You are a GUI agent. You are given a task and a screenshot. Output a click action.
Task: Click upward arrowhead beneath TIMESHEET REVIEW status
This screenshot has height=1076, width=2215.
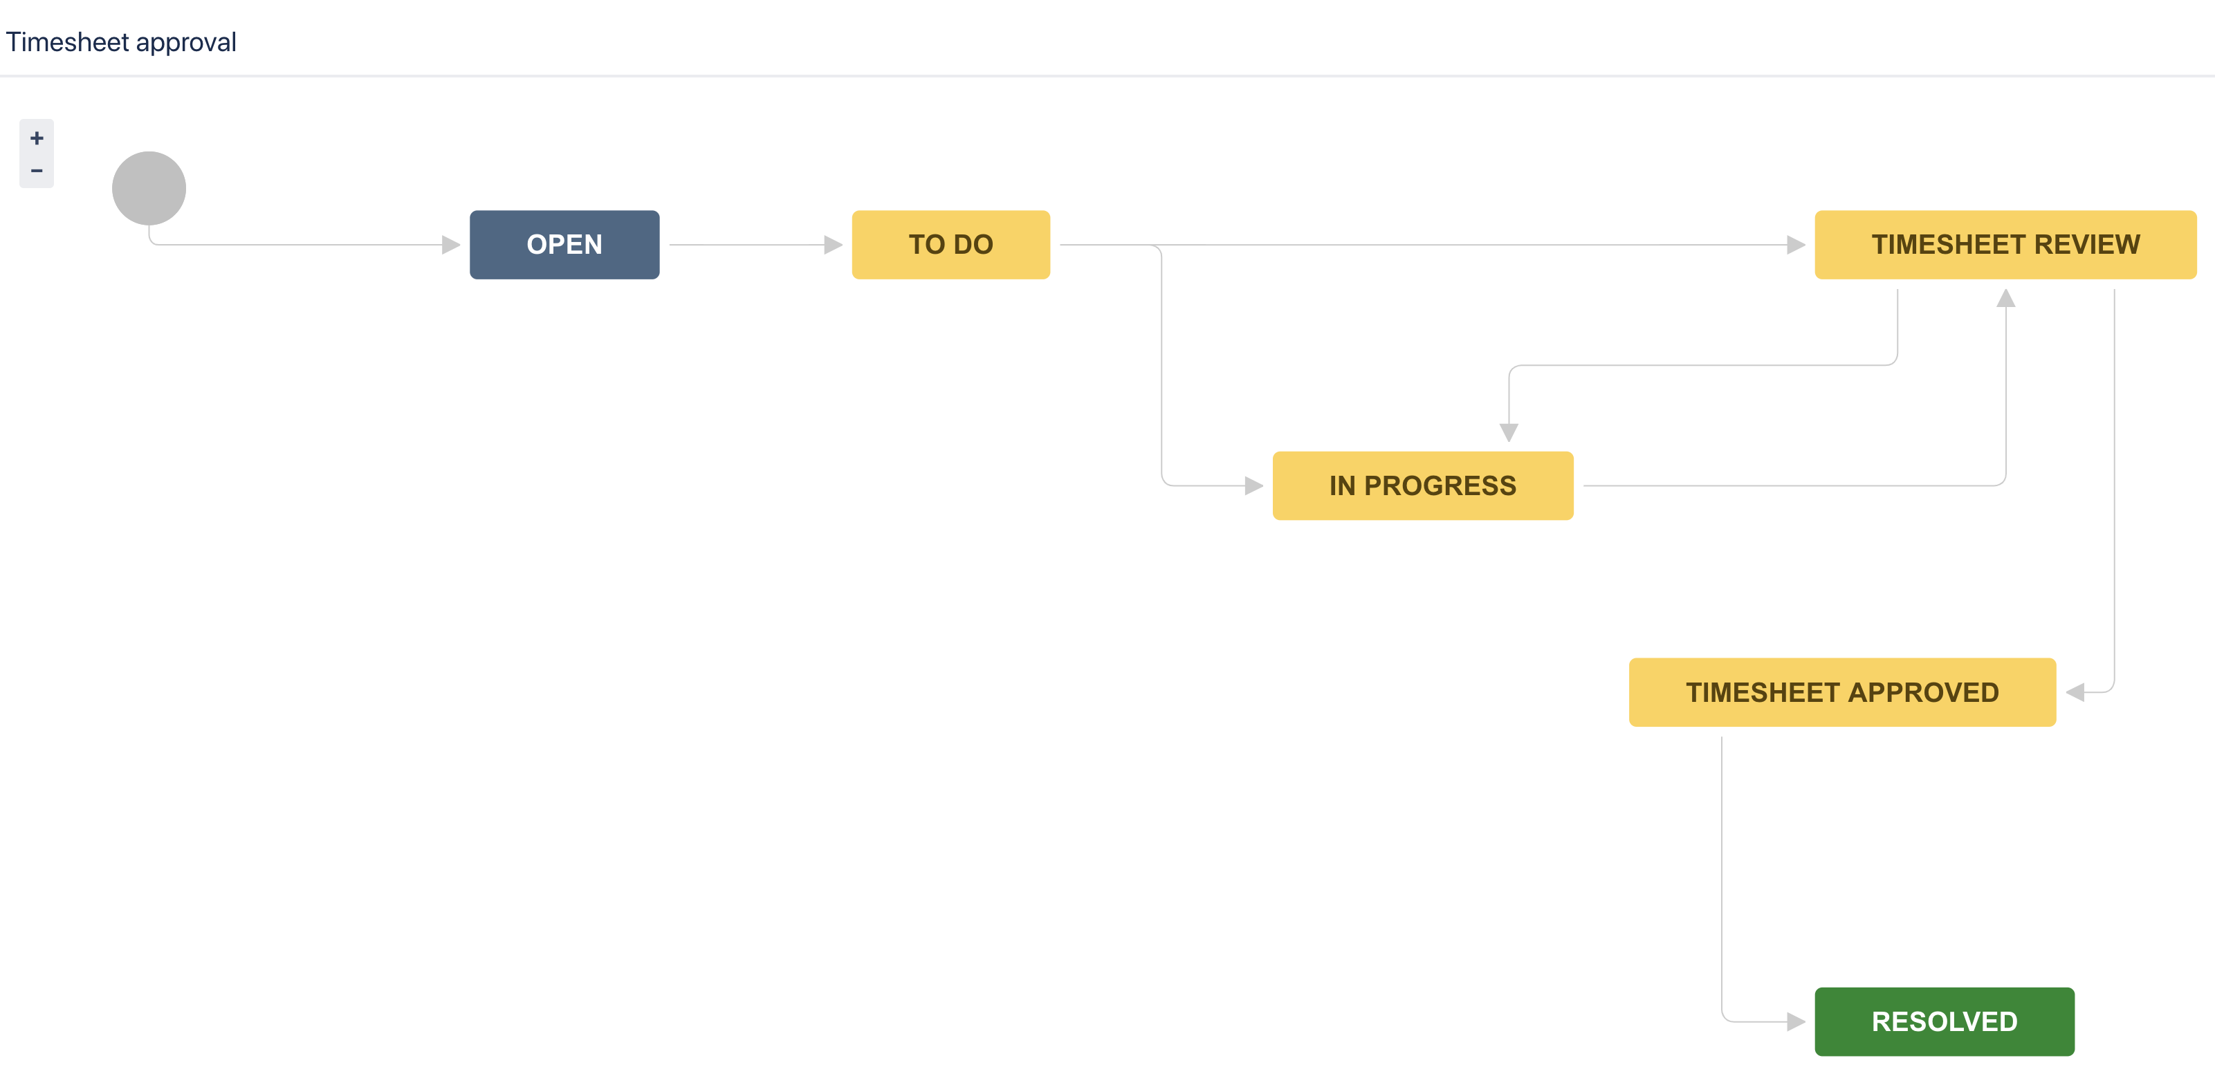[2006, 298]
